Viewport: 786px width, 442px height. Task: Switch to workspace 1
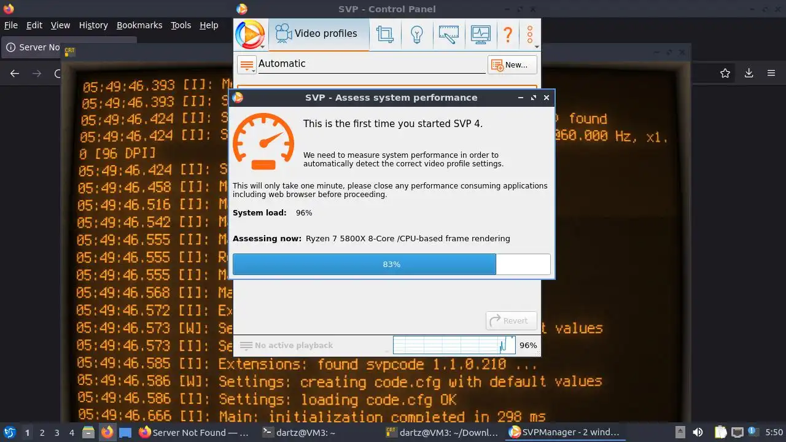(x=27, y=432)
